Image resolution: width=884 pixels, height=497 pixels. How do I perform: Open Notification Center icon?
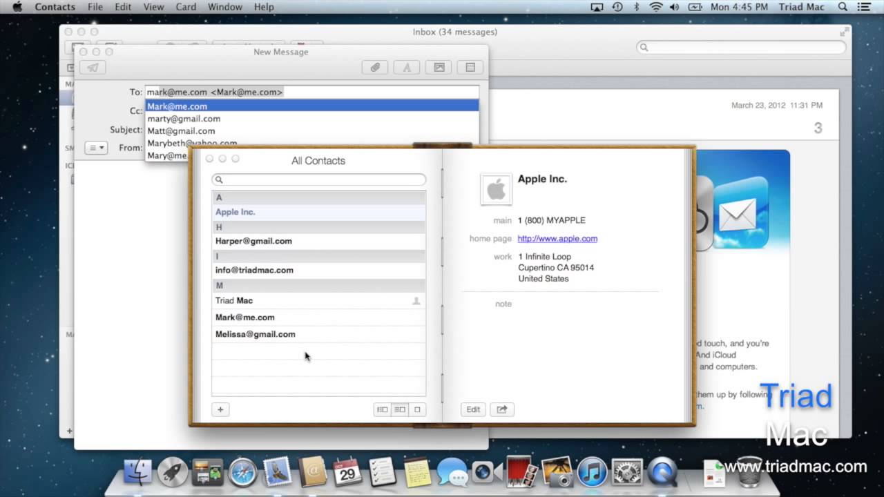click(863, 7)
